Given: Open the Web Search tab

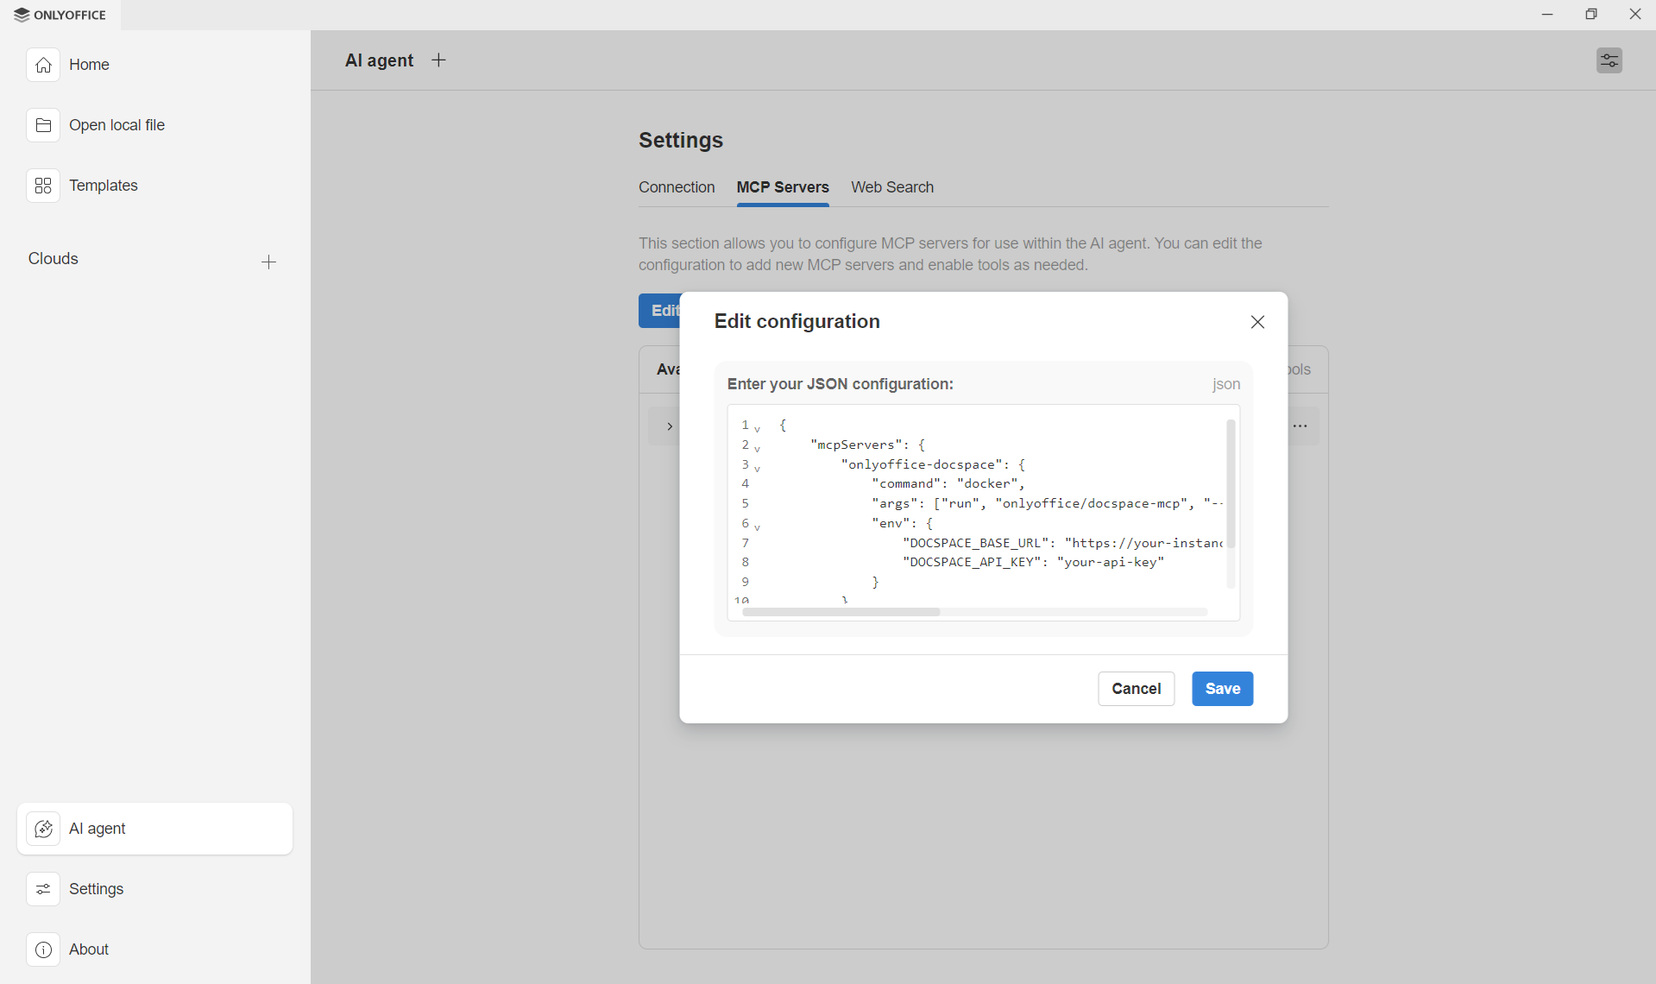Looking at the screenshot, I should point(892,187).
